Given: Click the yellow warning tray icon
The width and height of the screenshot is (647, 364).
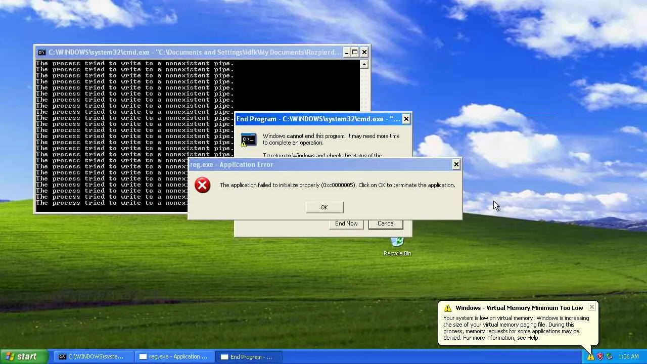Looking at the screenshot, I should [x=590, y=356].
